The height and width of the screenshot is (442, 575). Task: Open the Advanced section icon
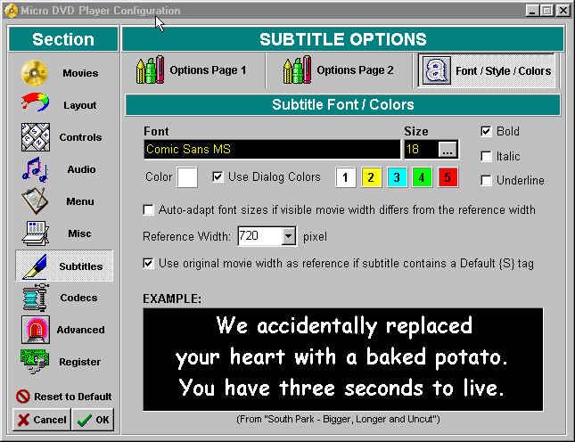pos(35,330)
